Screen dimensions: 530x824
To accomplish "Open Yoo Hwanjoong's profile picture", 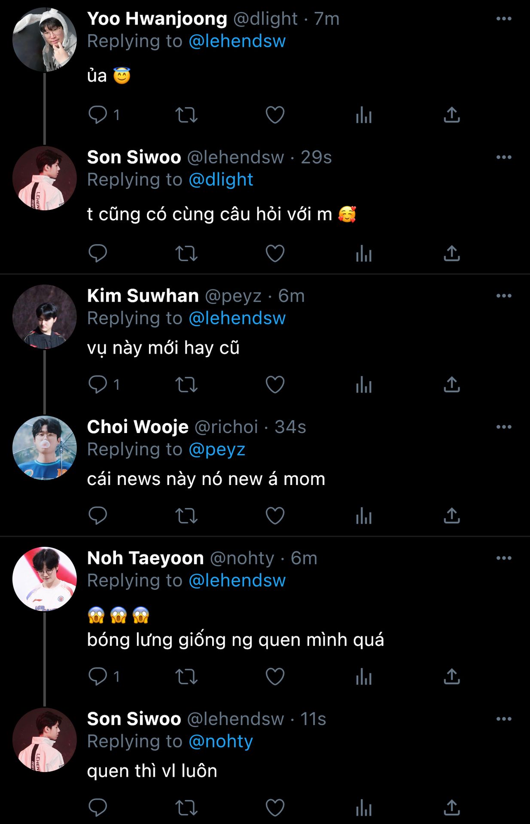I will pyautogui.click(x=45, y=39).
